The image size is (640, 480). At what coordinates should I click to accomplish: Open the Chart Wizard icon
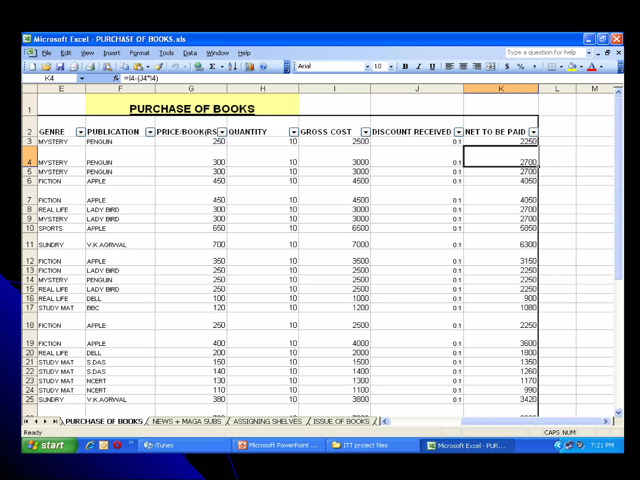pyautogui.click(x=249, y=67)
